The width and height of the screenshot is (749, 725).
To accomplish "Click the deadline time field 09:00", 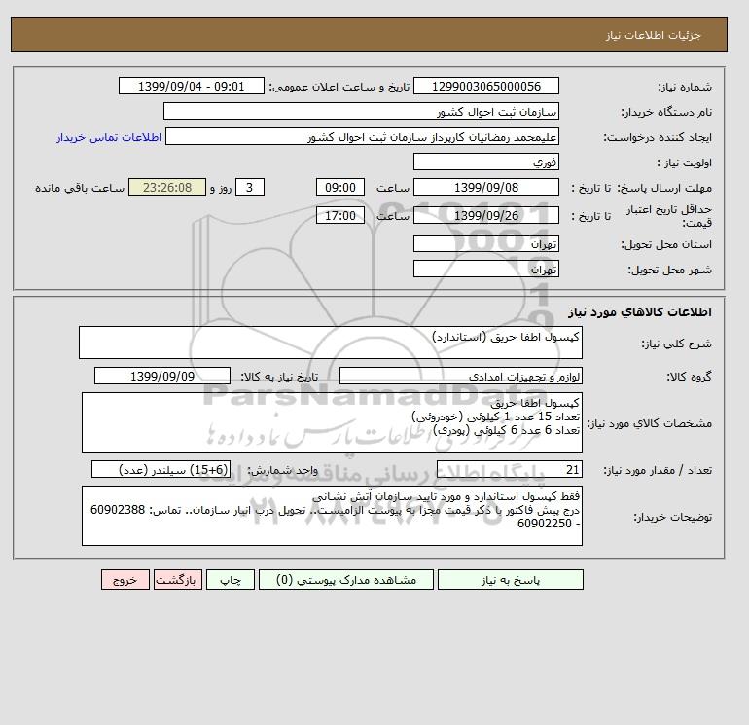I will coord(340,188).
